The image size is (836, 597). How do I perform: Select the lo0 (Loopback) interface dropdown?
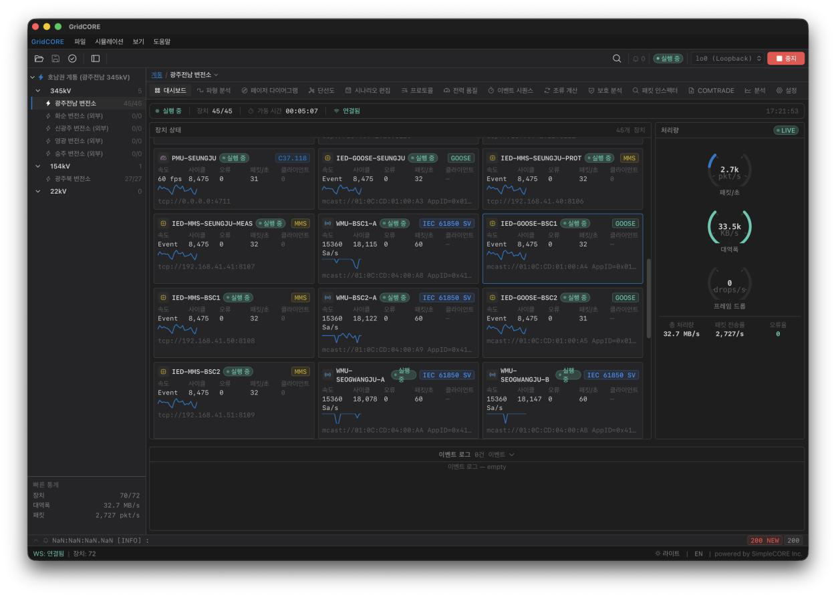[726, 59]
